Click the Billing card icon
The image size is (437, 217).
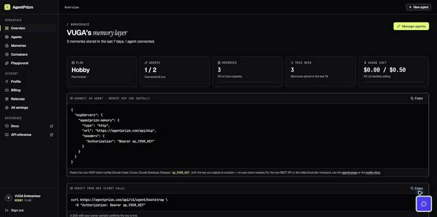pos(7,90)
